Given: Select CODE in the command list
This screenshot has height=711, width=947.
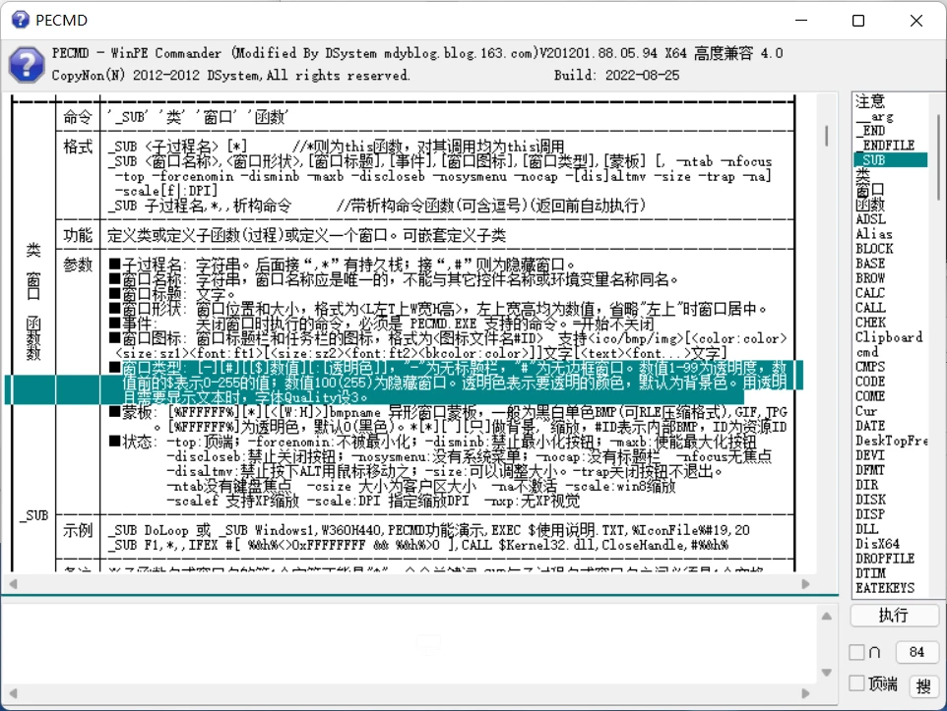Looking at the screenshot, I should pyautogui.click(x=870, y=383).
